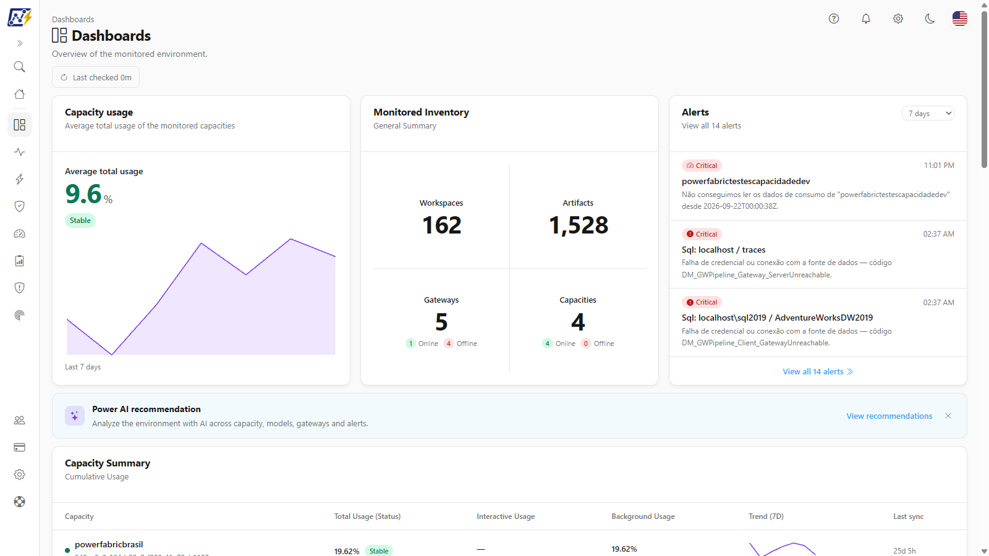This screenshot has height=556, width=989.
Task: Click powerfabricbrasil capacity row
Action: pyautogui.click(x=509, y=544)
